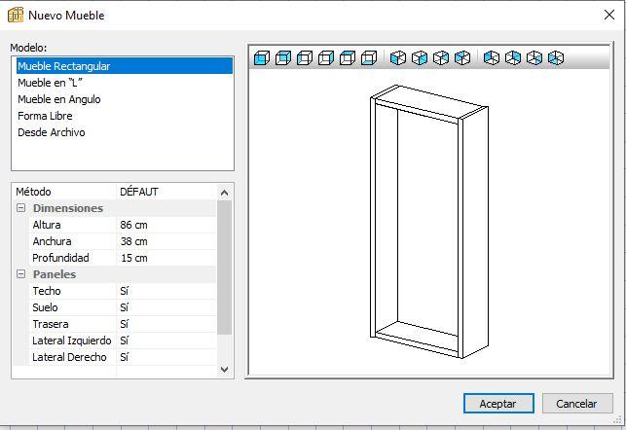
Task: Select Mueble en Angulo model
Action: 125,99
